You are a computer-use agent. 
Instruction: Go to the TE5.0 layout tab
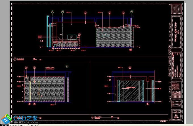pyautogui.click(x=33, y=125)
